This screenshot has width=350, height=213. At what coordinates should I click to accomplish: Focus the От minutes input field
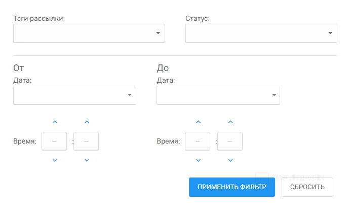[87, 141]
